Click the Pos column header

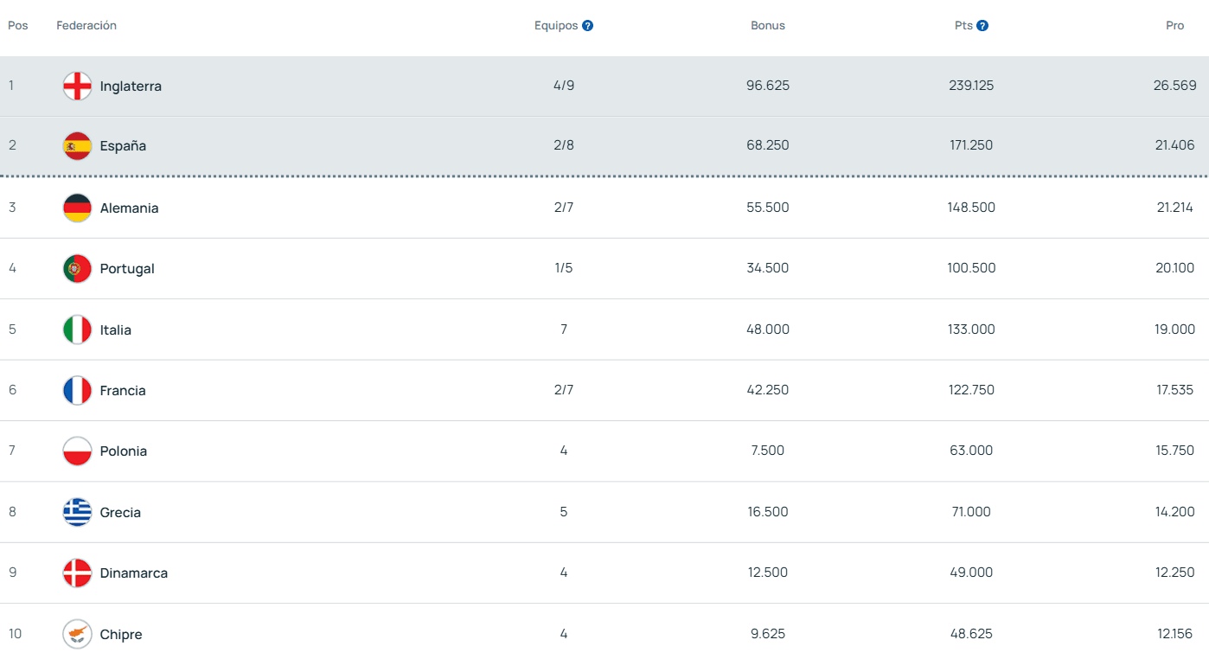[18, 26]
